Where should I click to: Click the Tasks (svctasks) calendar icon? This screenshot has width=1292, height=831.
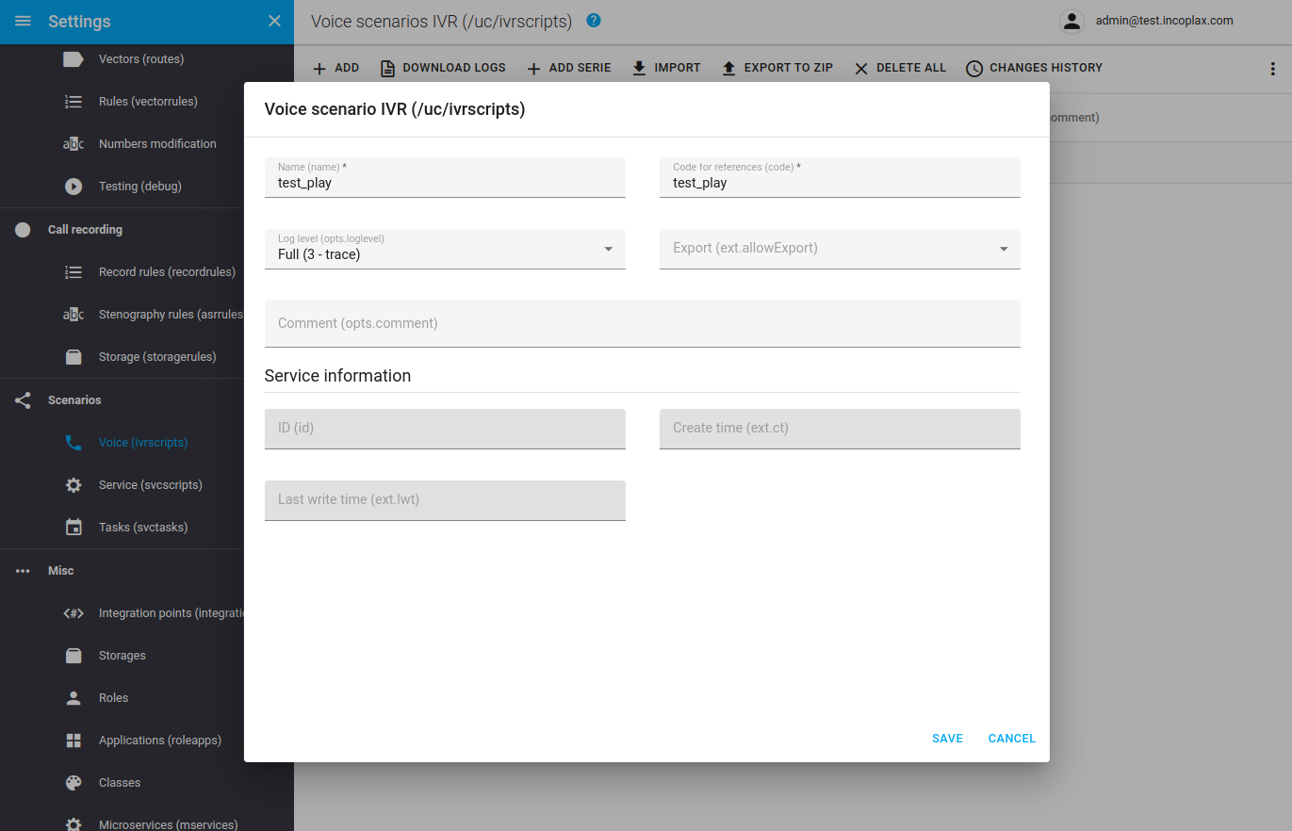(x=74, y=528)
